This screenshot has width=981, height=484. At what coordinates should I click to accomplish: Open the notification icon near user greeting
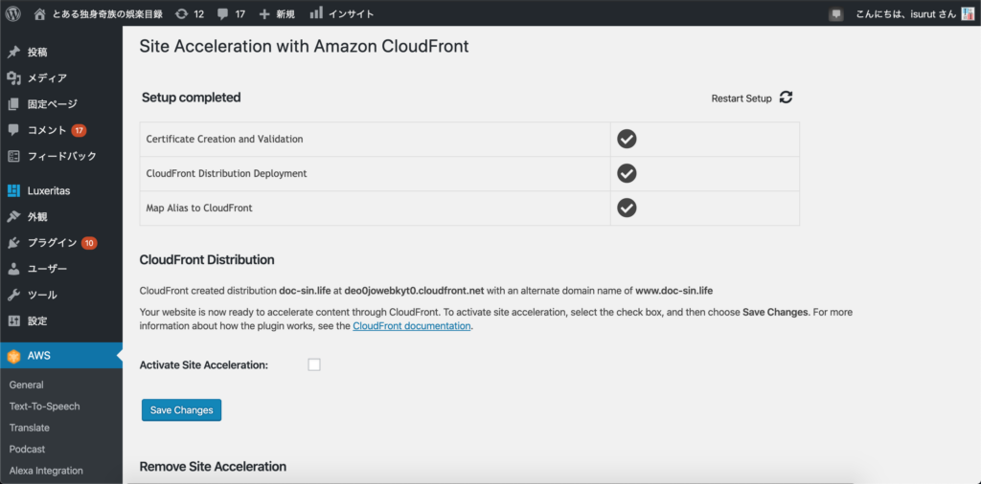835,13
